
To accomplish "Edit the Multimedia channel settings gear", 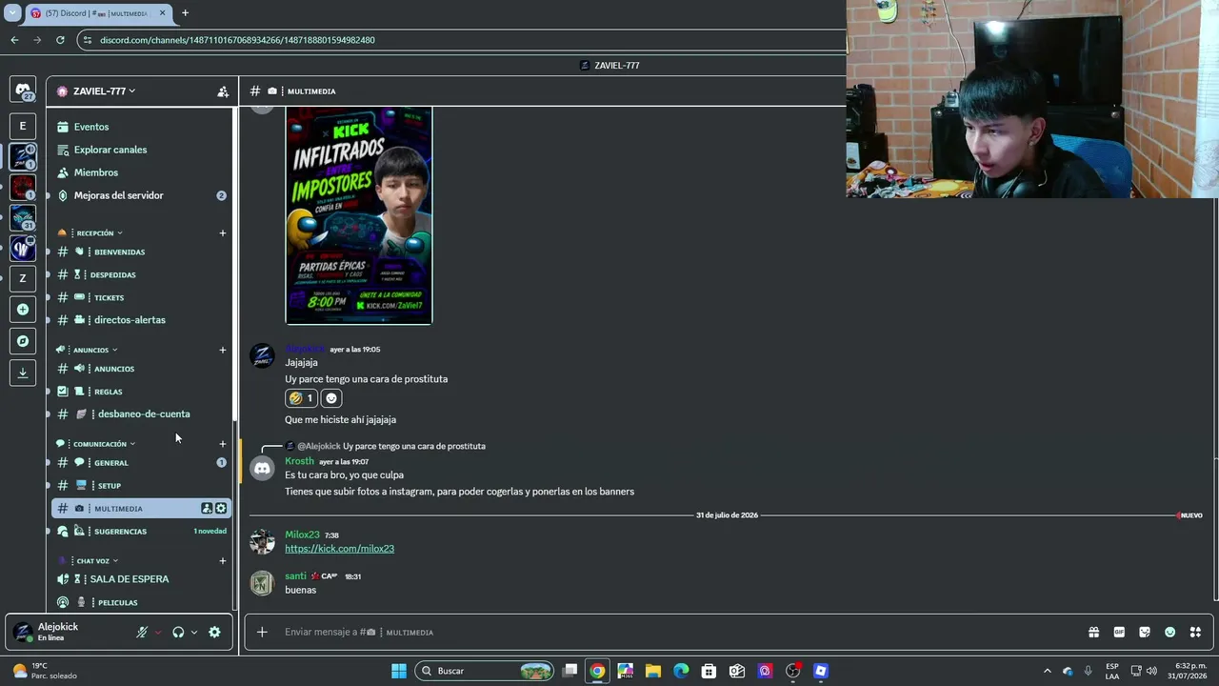I will 221,509.
